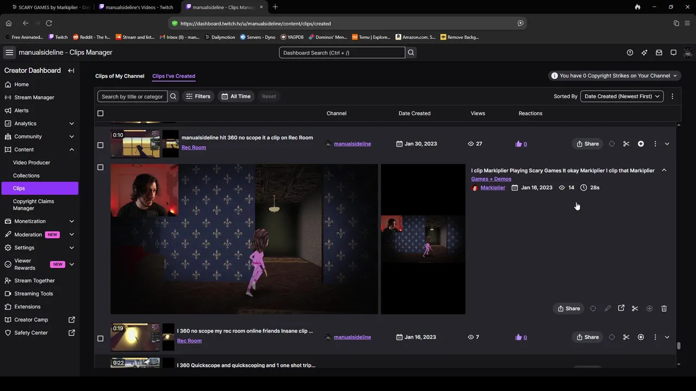Go to Stream Manager in sidebar
This screenshot has height=391, width=696.
tap(34, 97)
